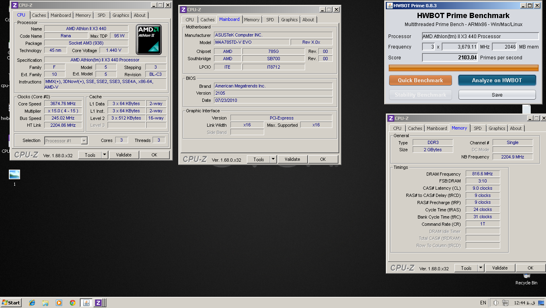Click the frequency field 3,679.11 MHz

pos(460,47)
